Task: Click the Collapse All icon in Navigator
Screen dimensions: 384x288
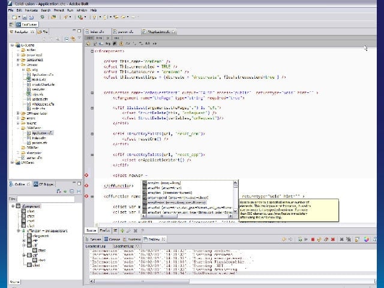Action: click(67, 38)
